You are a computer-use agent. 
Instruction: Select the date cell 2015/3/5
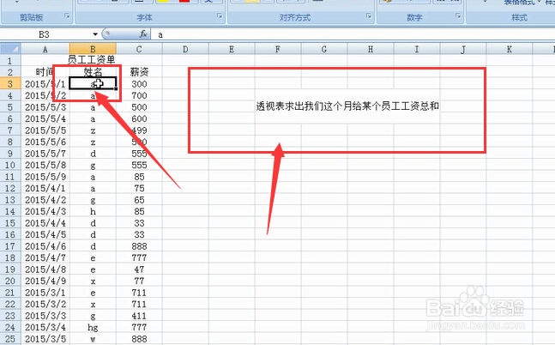pos(45,339)
